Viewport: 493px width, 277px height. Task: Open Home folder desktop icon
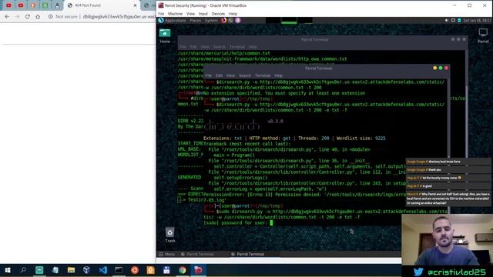pyautogui.click(x=165, y=36)
